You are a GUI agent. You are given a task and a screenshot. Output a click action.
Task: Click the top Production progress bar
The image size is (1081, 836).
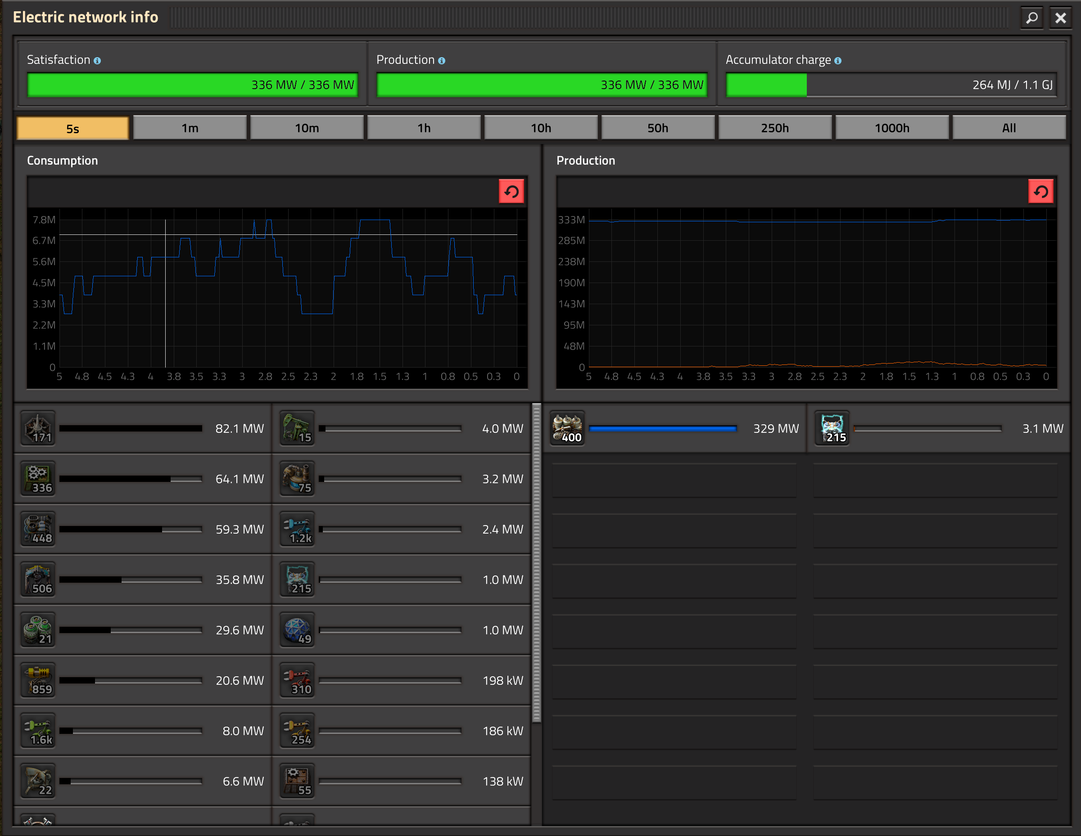tap(542, 85)
